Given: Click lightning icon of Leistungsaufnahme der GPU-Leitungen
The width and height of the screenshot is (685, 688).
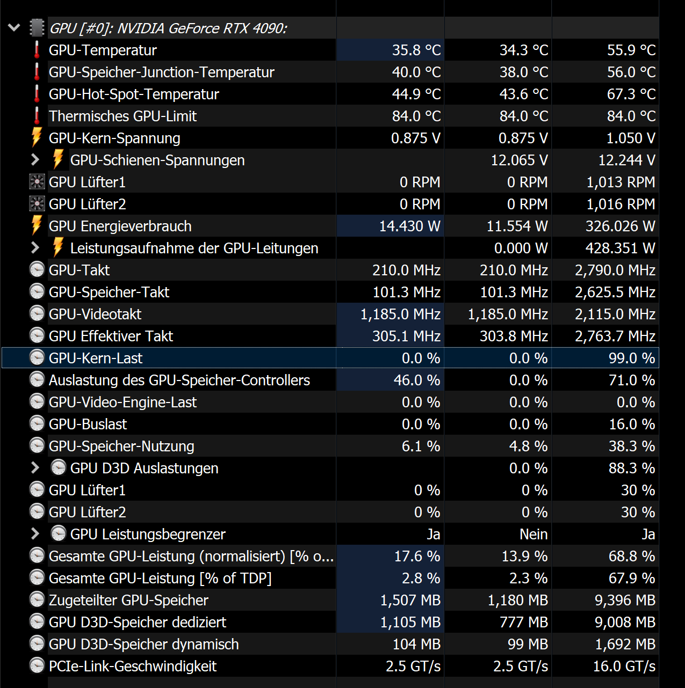Looking at the screenshot, I should click(58, 247).
